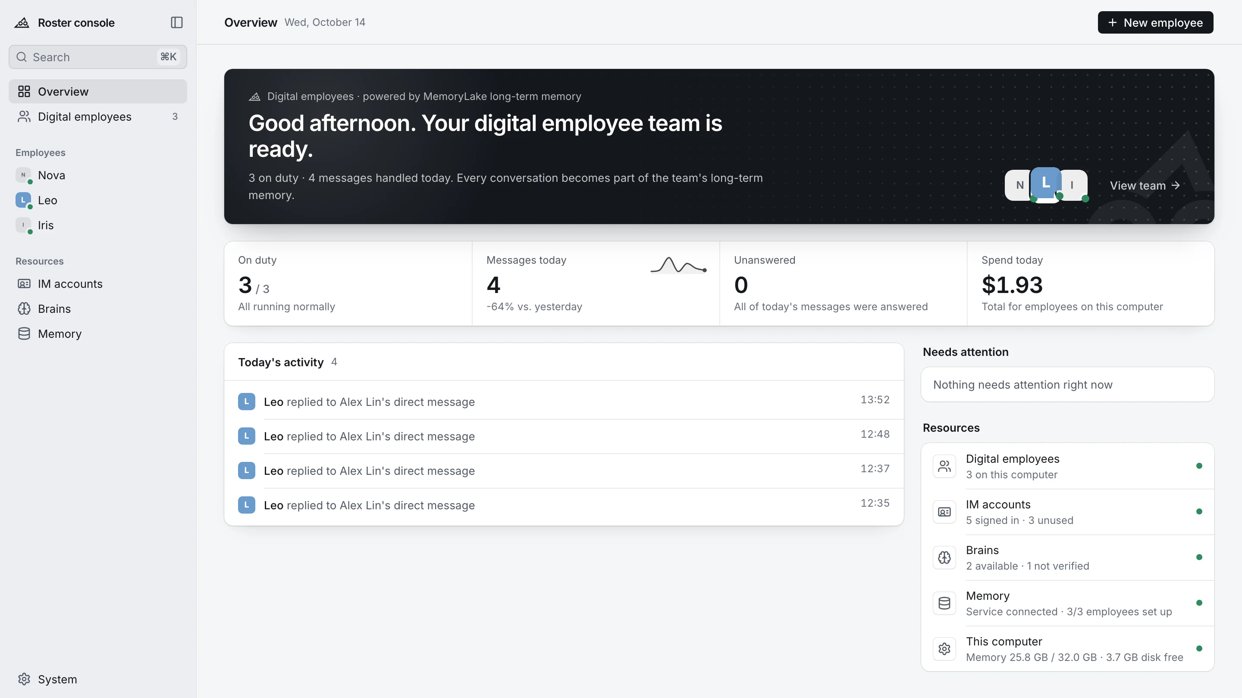Open the IM accounts resource card icon
This screenshot has height=698, width=1242.
(x=944, y=512)
